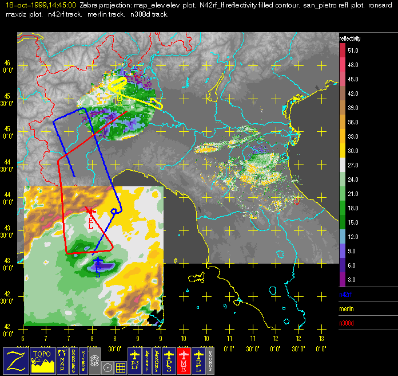Select the red ME aircraft icon
Image resolution: width=398 pixels, height=376 pixels.
pyautogui.click(x=184, y=361)
